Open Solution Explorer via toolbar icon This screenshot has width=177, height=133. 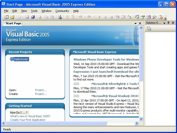(137, 17)
